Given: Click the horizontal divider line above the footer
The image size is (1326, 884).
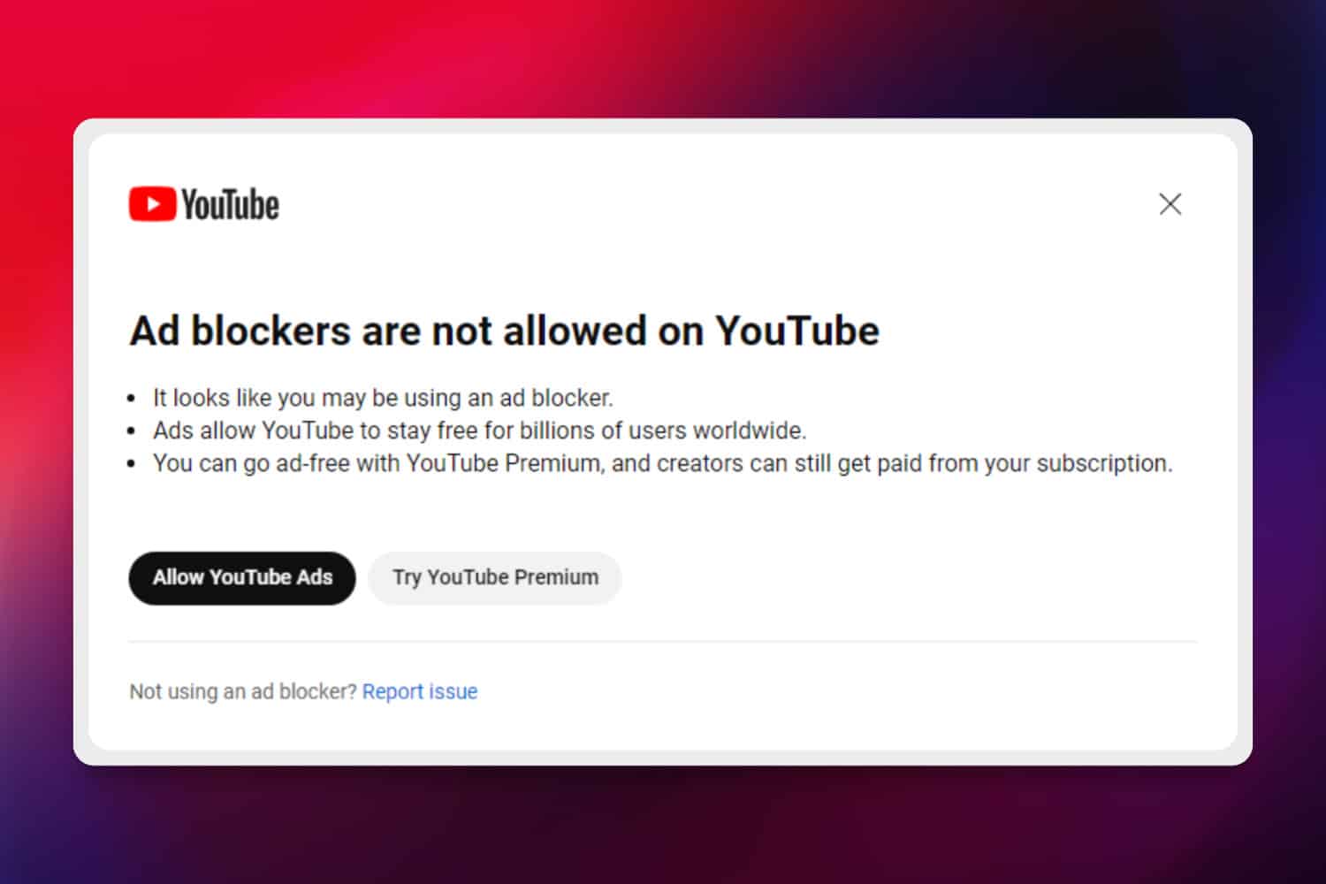Looking at the screenshot, I should [x=662, y=642].
